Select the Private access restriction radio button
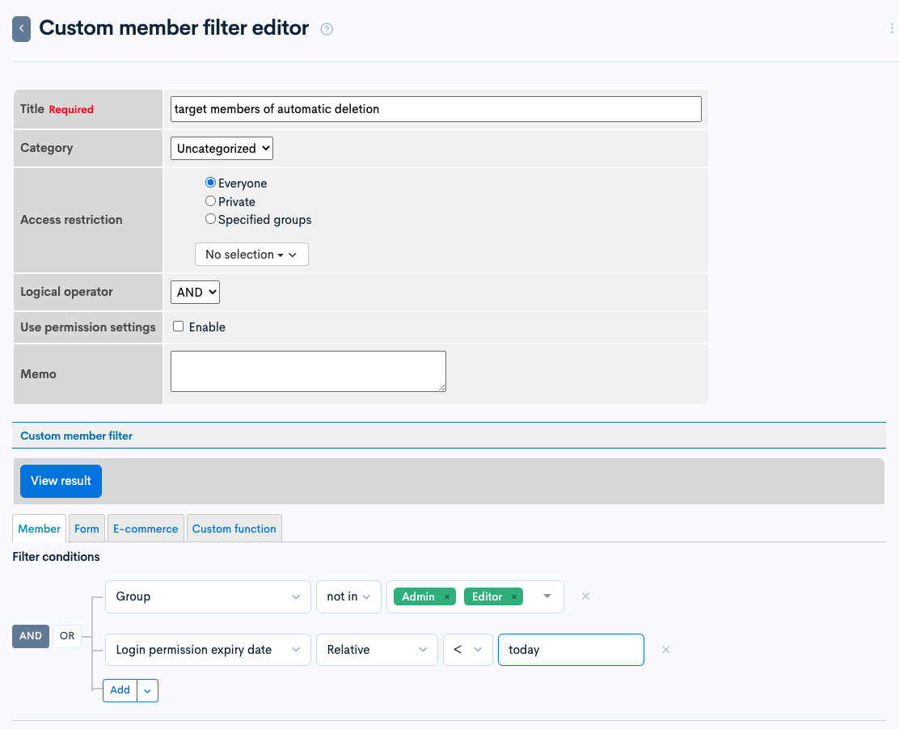Screen dimensions: 899x729 [209, 200]
